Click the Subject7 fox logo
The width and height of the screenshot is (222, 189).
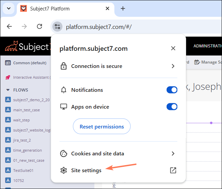11,46
